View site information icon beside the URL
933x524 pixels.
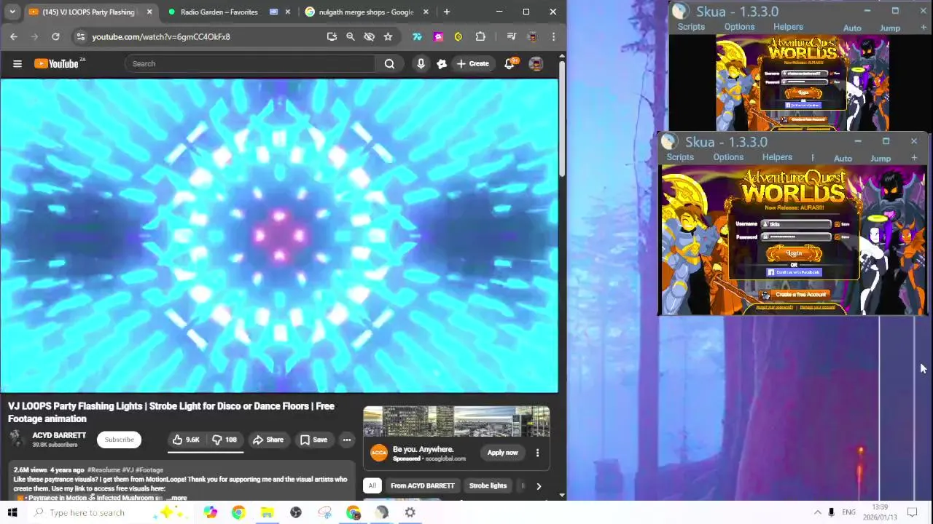click(80, 36)
